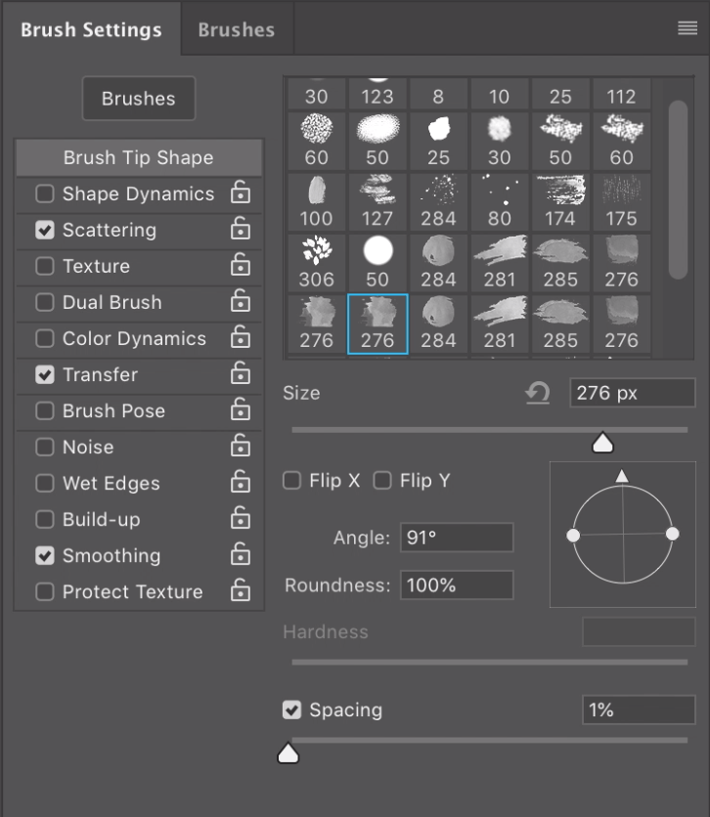Image resolution: width=710 pixels, height=817 pixels.
Task: Switch to the Brushes tab
Action: [x=236, y=29]
